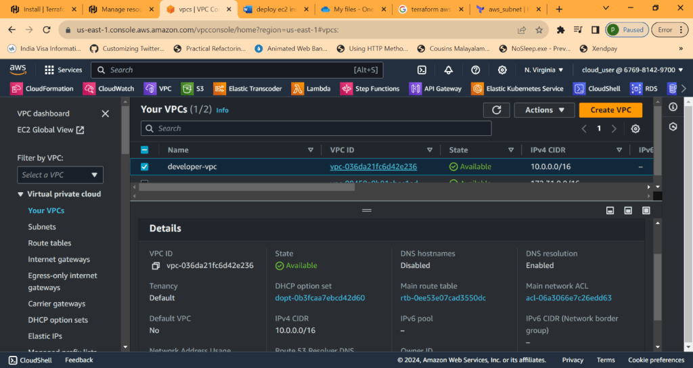
Task: Open the vpc-036da21fc6d42e236 link
Action: 373,166
